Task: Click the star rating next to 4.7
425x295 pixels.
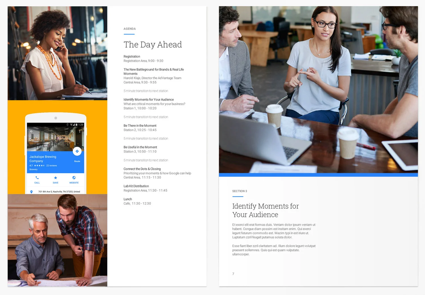Action: click(x=39, y=166)
